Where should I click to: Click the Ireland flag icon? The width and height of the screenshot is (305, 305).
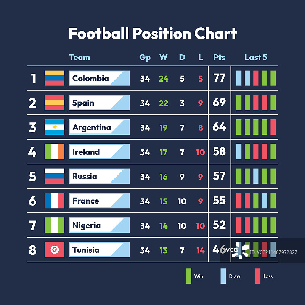click(x=55, y=151)
